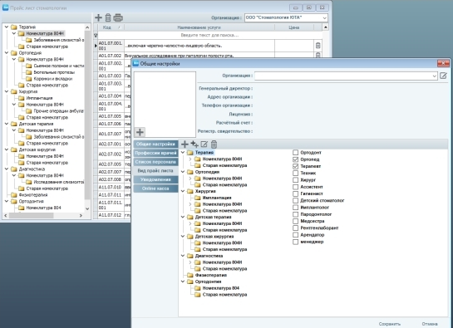Collapse the Хирургия node in the settings tree

pyautogui.click(x=183, y=191)
